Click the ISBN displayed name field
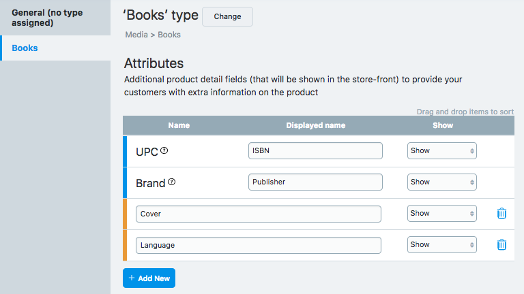The width and height of the screenshot is (524, 294). pos(315,151)
